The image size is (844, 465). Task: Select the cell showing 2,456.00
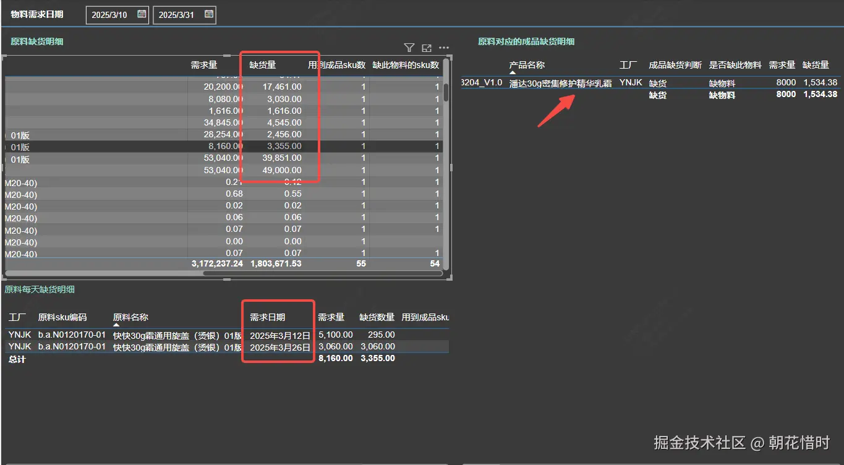tap(284, 134)
